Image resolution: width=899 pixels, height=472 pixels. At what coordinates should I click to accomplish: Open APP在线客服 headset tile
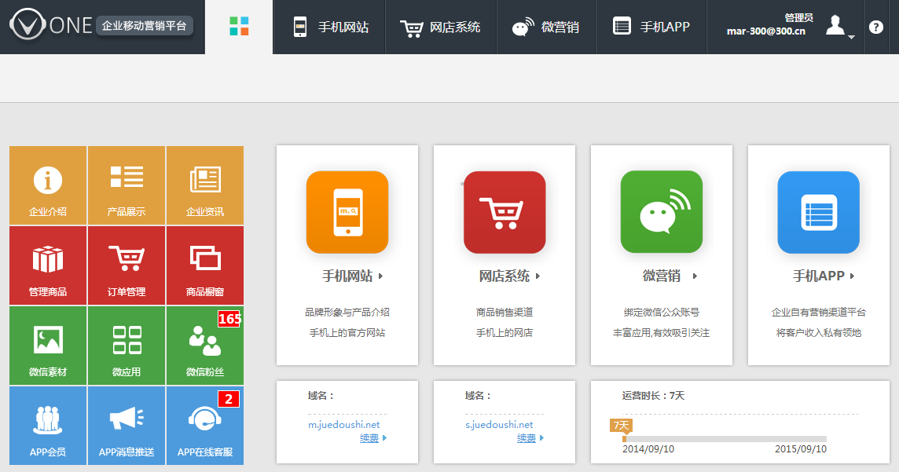205,426
